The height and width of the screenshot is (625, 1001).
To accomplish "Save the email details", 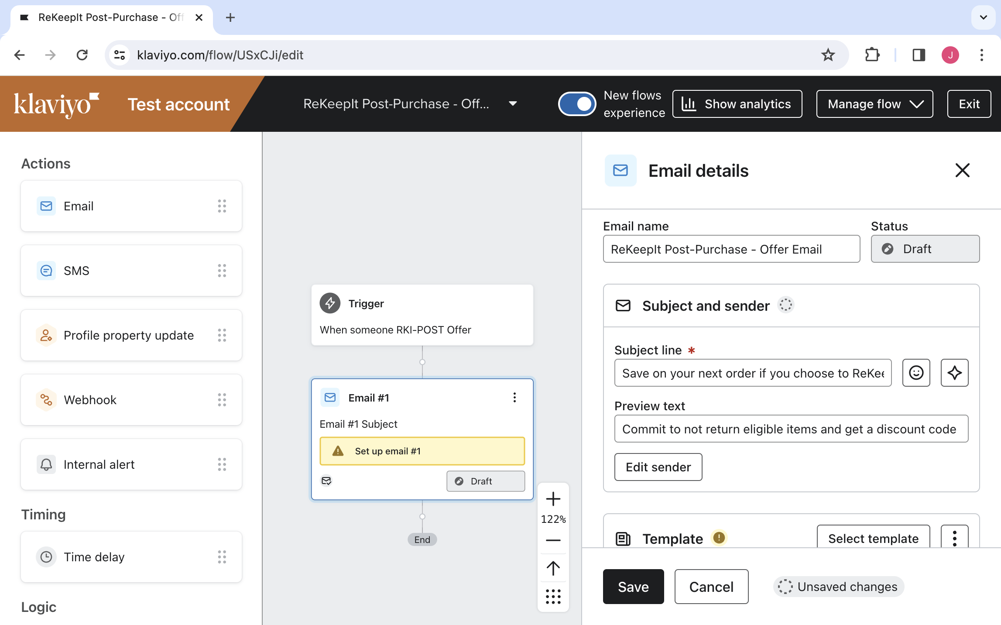I will tap(633, 587).
